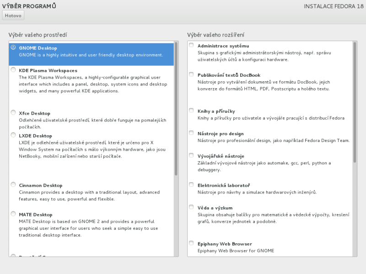Enable the Administrace systému add-on checkbox
The height and width of the screenshot is (274, 366).
(191, 44)
